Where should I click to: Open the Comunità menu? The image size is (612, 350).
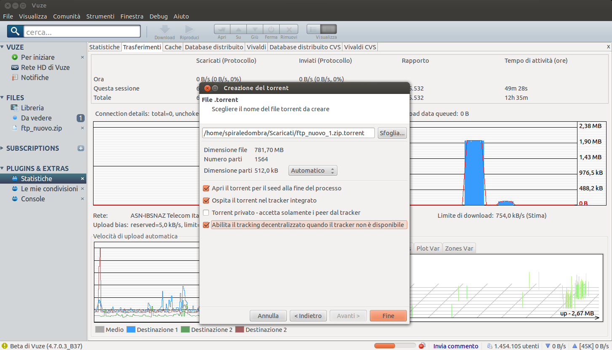click(67, 16)
